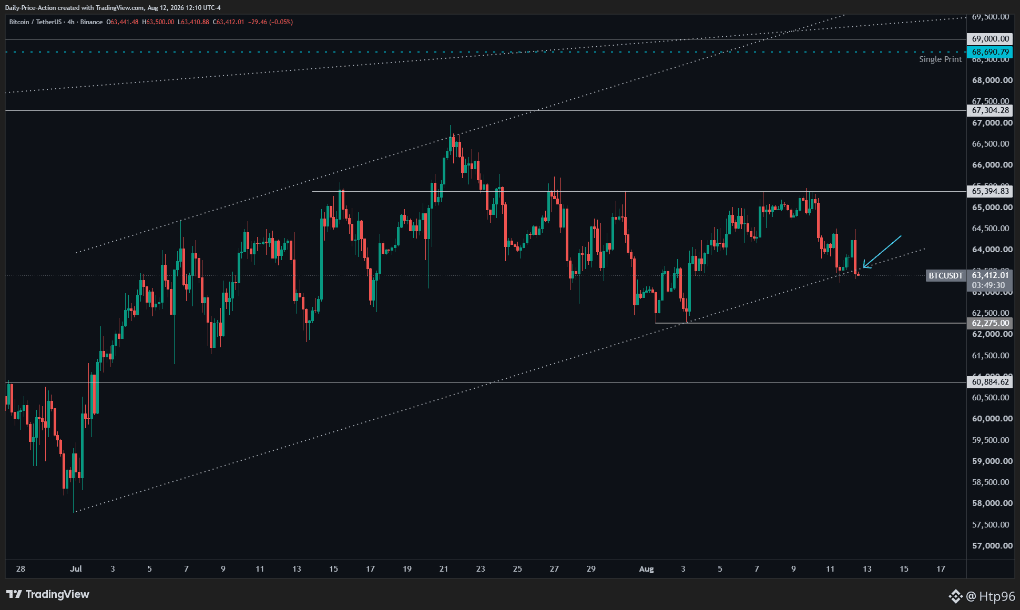Click the 66,000.00 price axis tick
This screenshot has height=610, width=1020.
point(992,165)
